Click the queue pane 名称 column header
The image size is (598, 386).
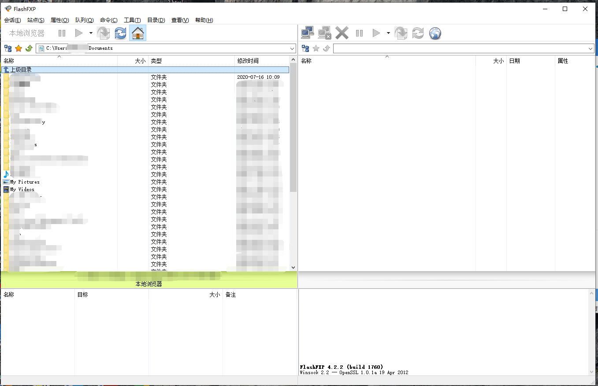click(38, 294)
